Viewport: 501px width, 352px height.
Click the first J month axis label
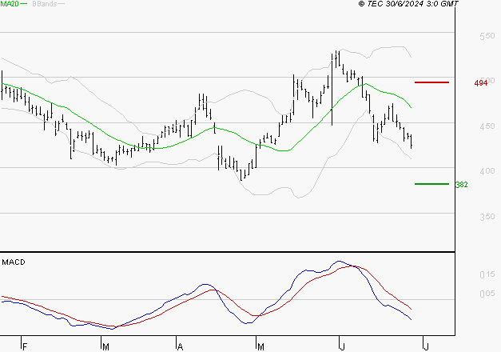343,347
